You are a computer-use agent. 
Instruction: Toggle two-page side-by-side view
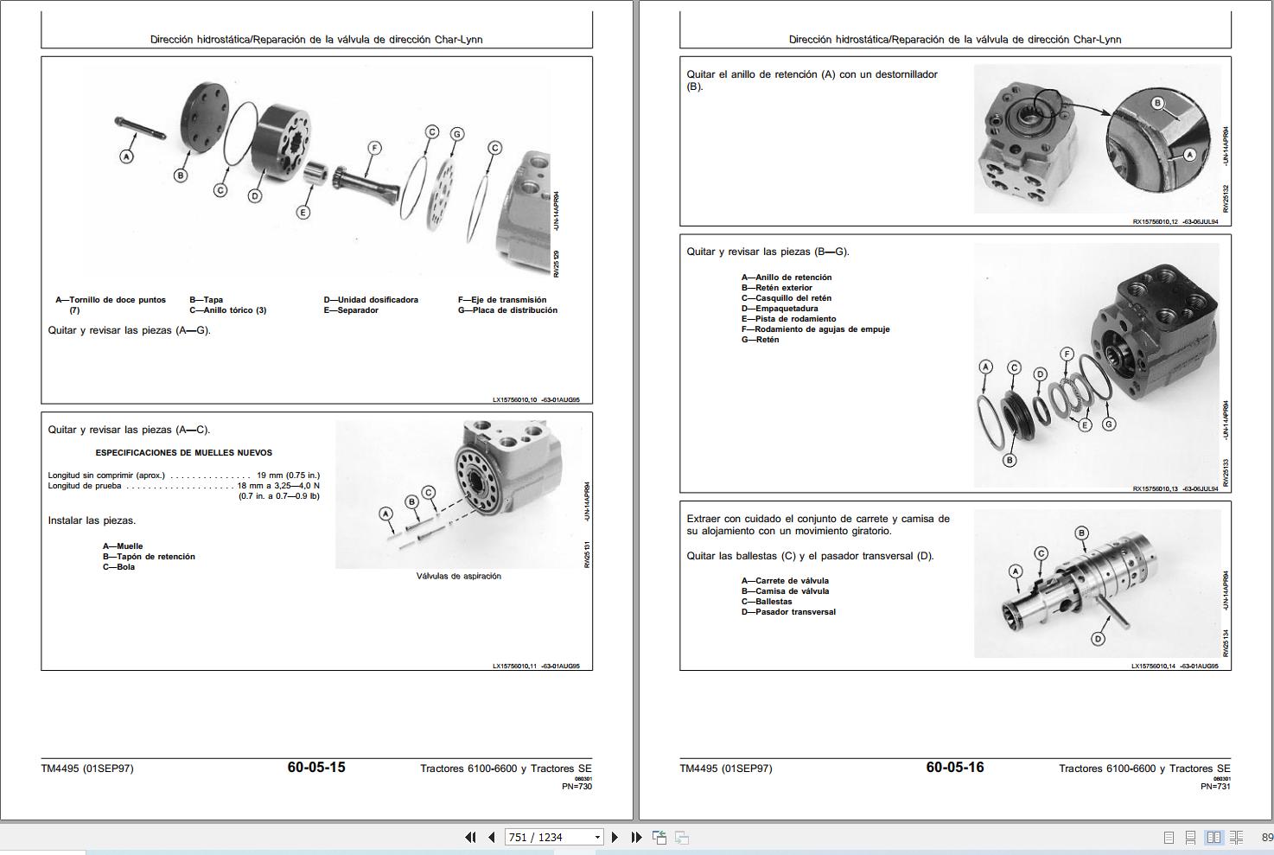click(1213, 837)
